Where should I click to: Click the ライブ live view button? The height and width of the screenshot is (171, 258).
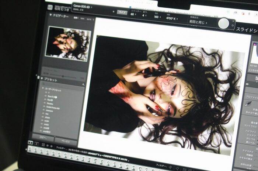point(122,12)
